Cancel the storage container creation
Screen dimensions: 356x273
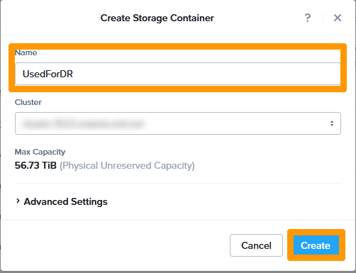[256, 245]
